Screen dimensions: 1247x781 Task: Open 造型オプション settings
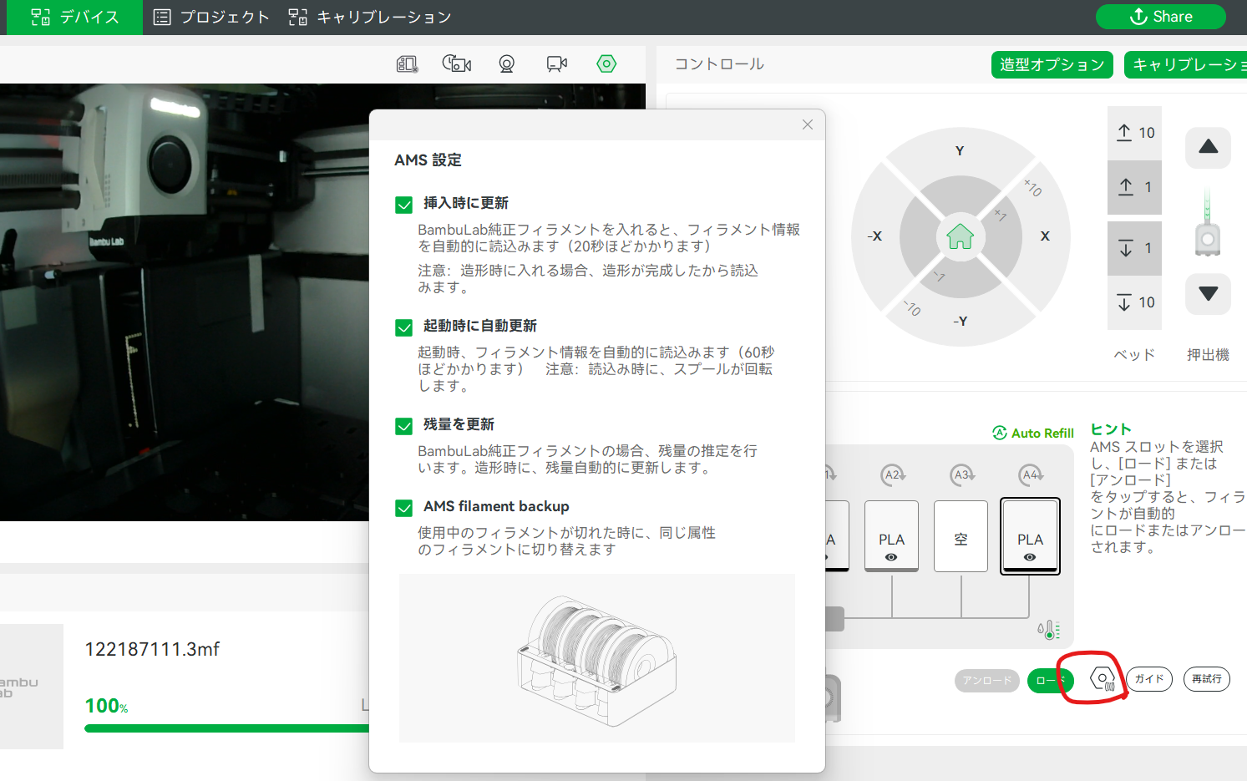(1052, 64)
